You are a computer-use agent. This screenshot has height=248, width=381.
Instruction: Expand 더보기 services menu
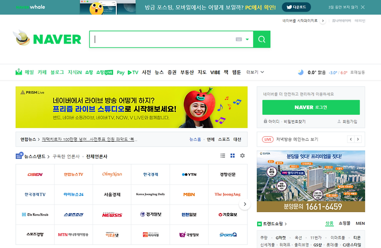[x=255, y=72]
